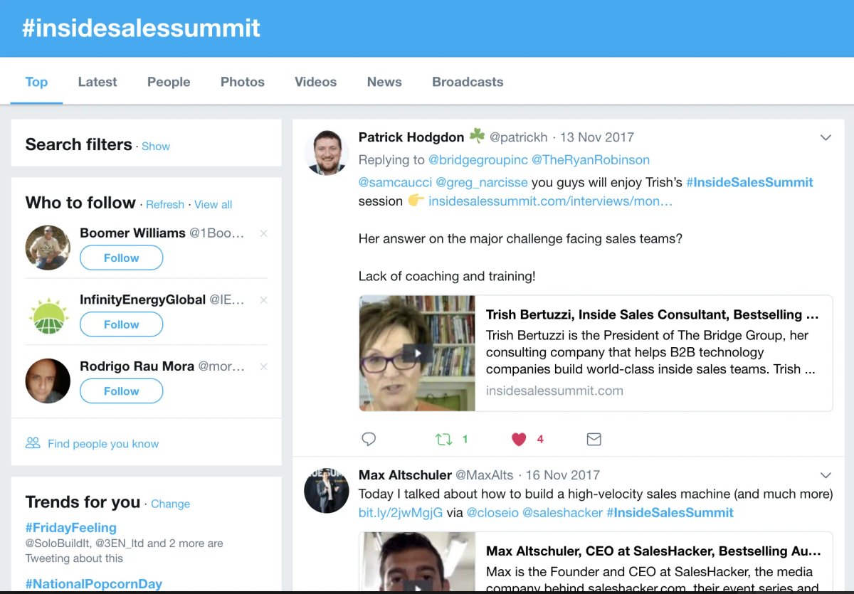Open Max Altschuler's profile picture
The image size is (854, 594).
pos(327,490)
